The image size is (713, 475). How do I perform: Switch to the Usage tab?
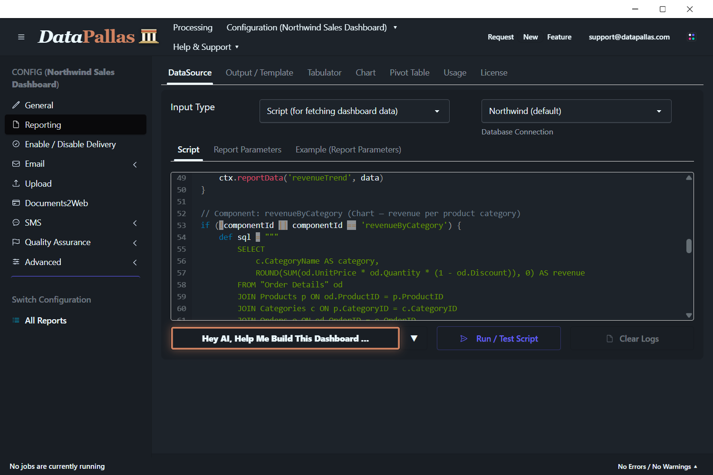point(455,73)
